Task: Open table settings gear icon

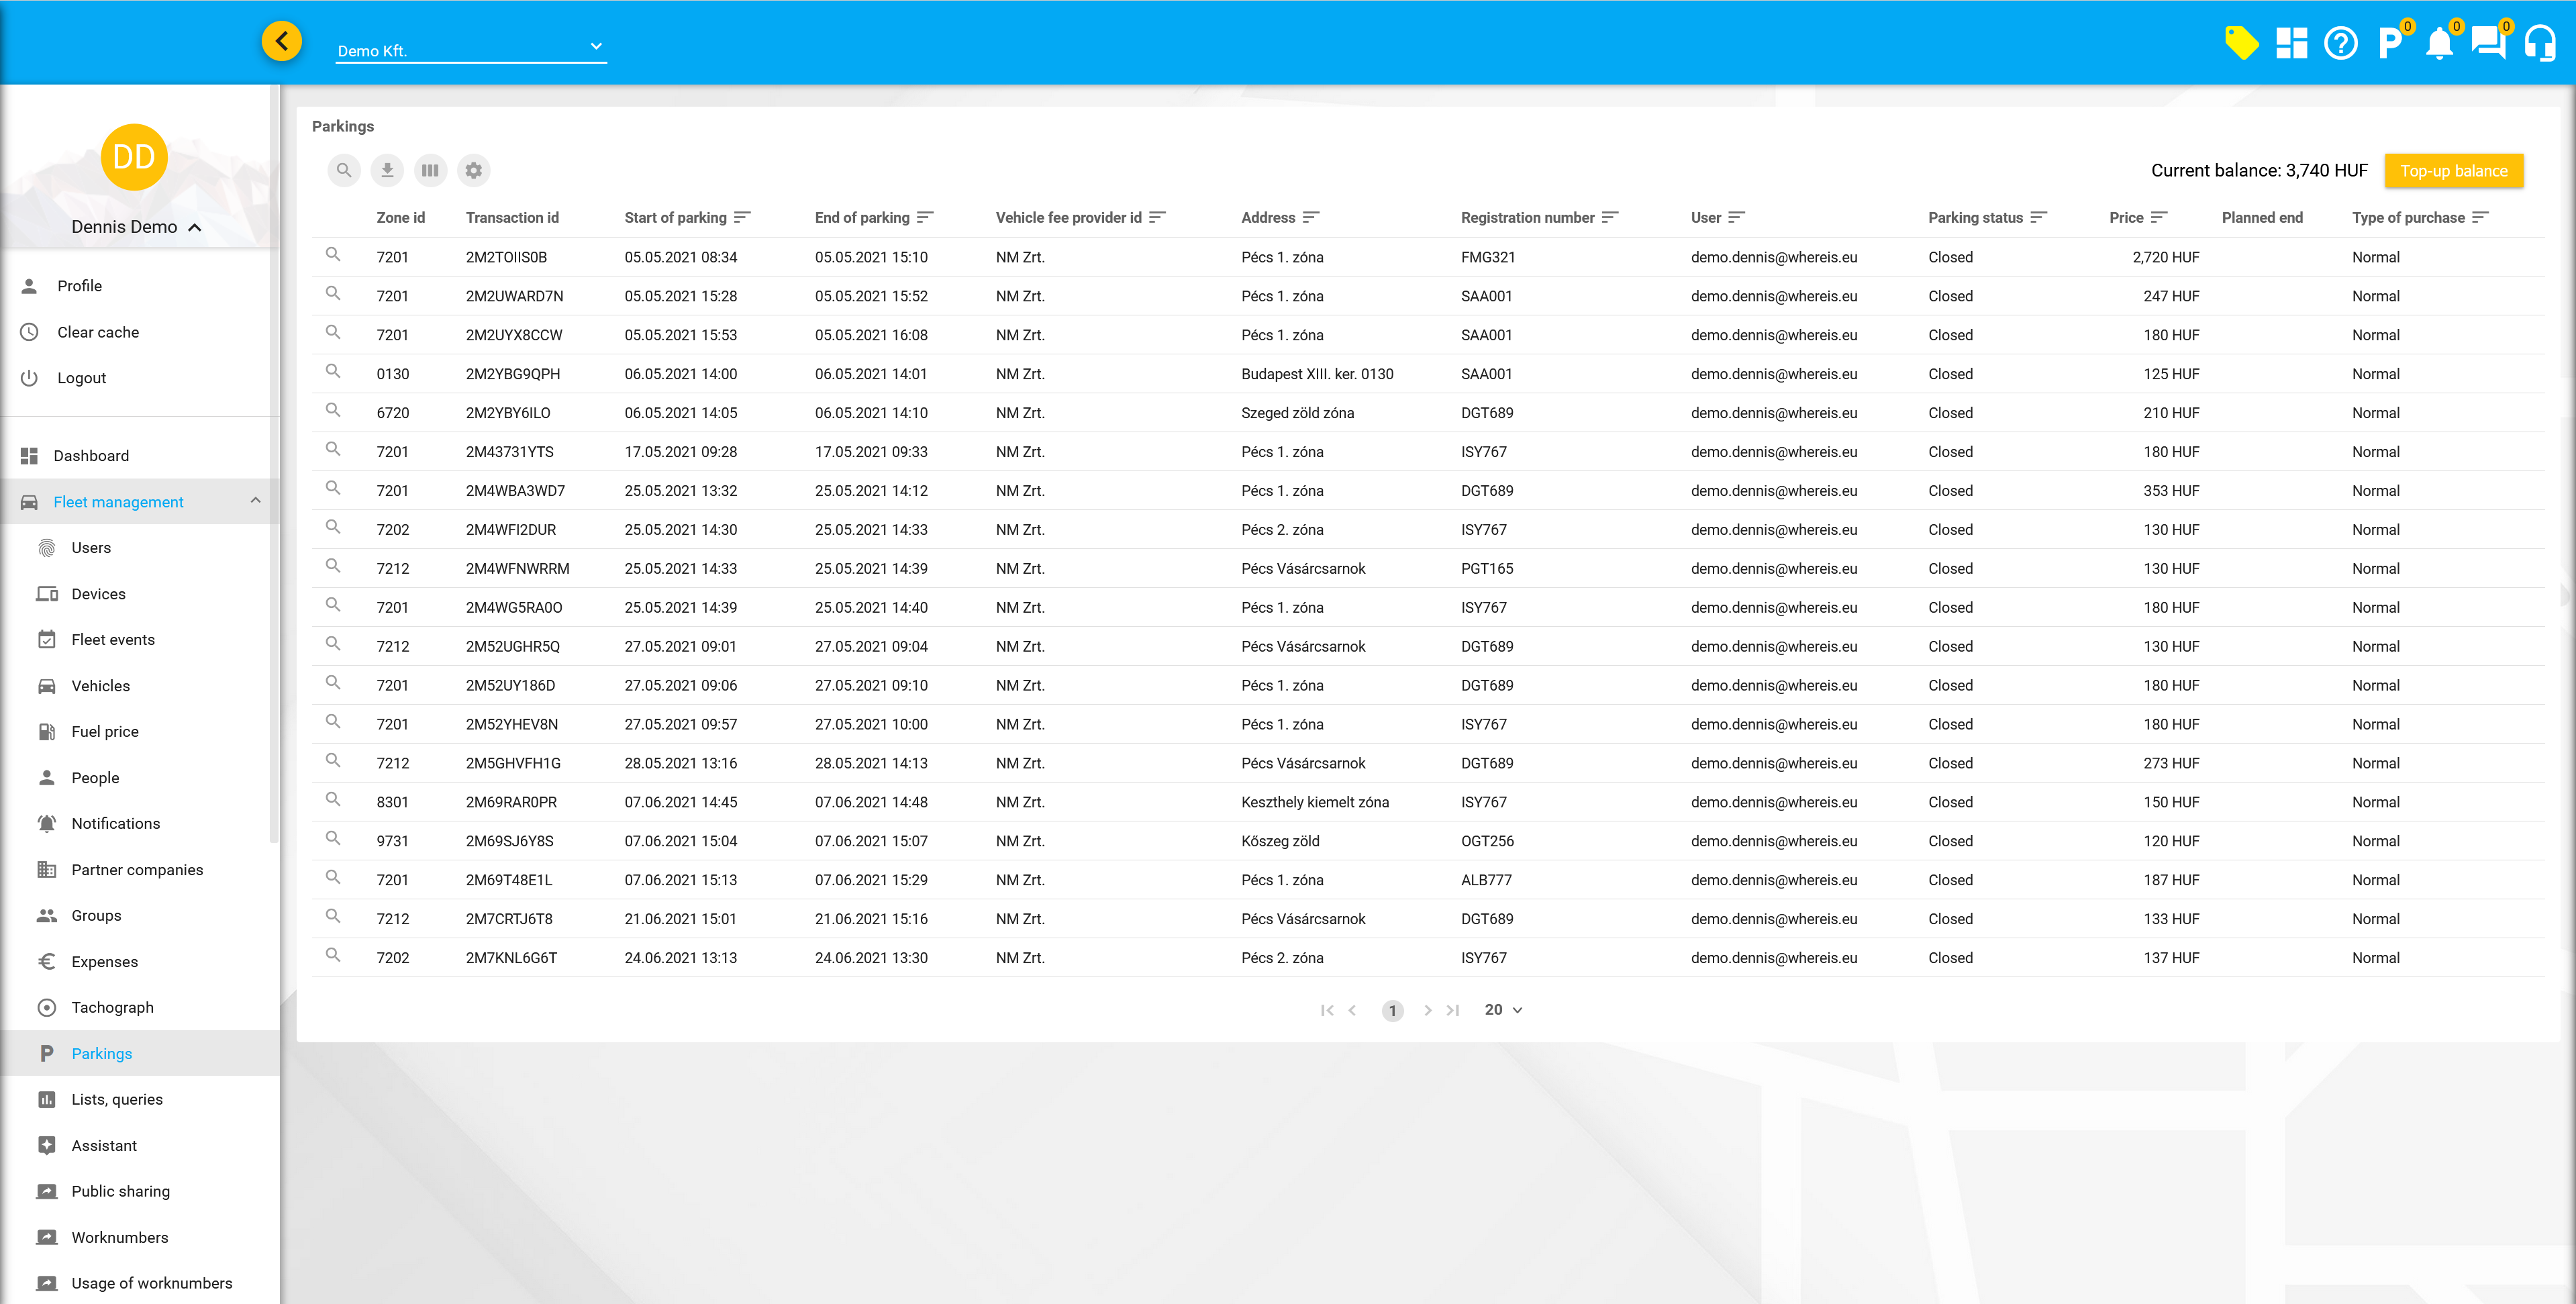Action: point(474,171)
